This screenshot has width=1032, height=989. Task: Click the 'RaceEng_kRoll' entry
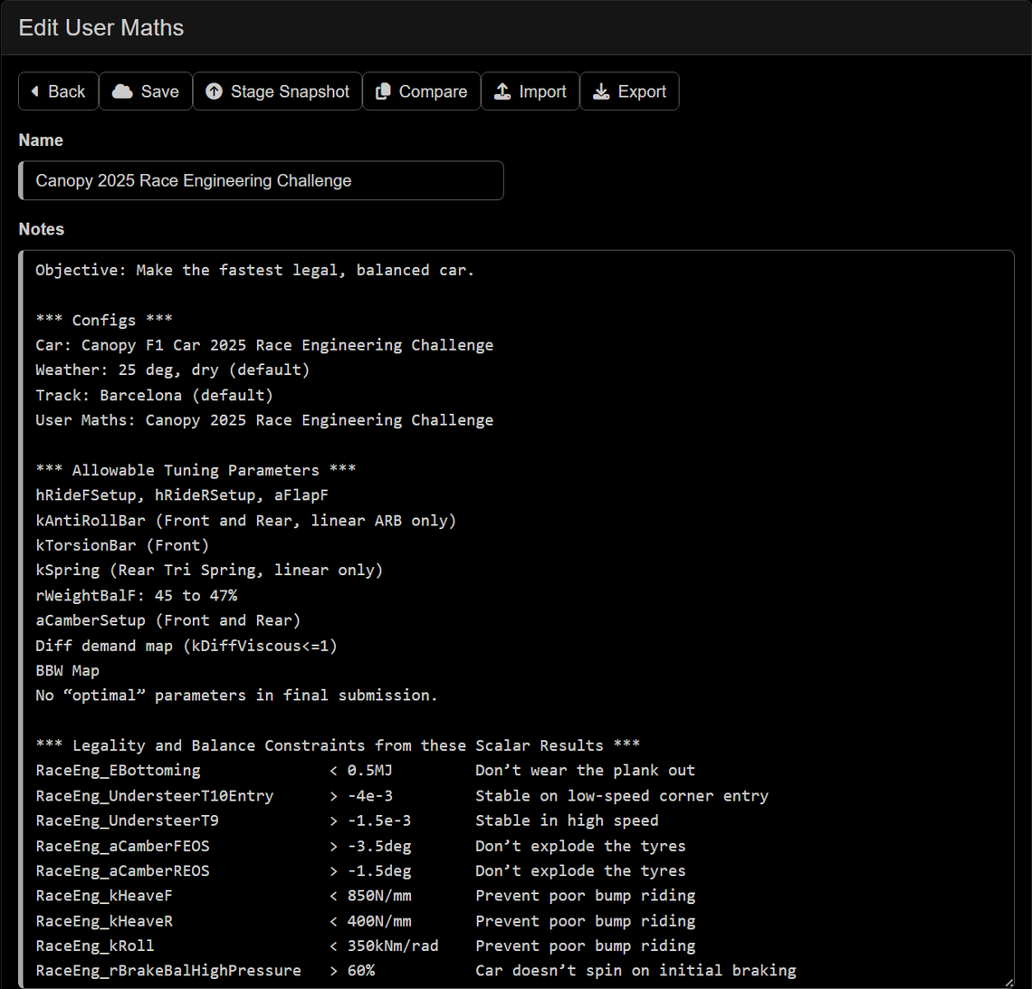coord(95,946)
